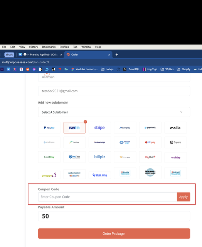Choose the PayTabs payment option

(74, 157)
